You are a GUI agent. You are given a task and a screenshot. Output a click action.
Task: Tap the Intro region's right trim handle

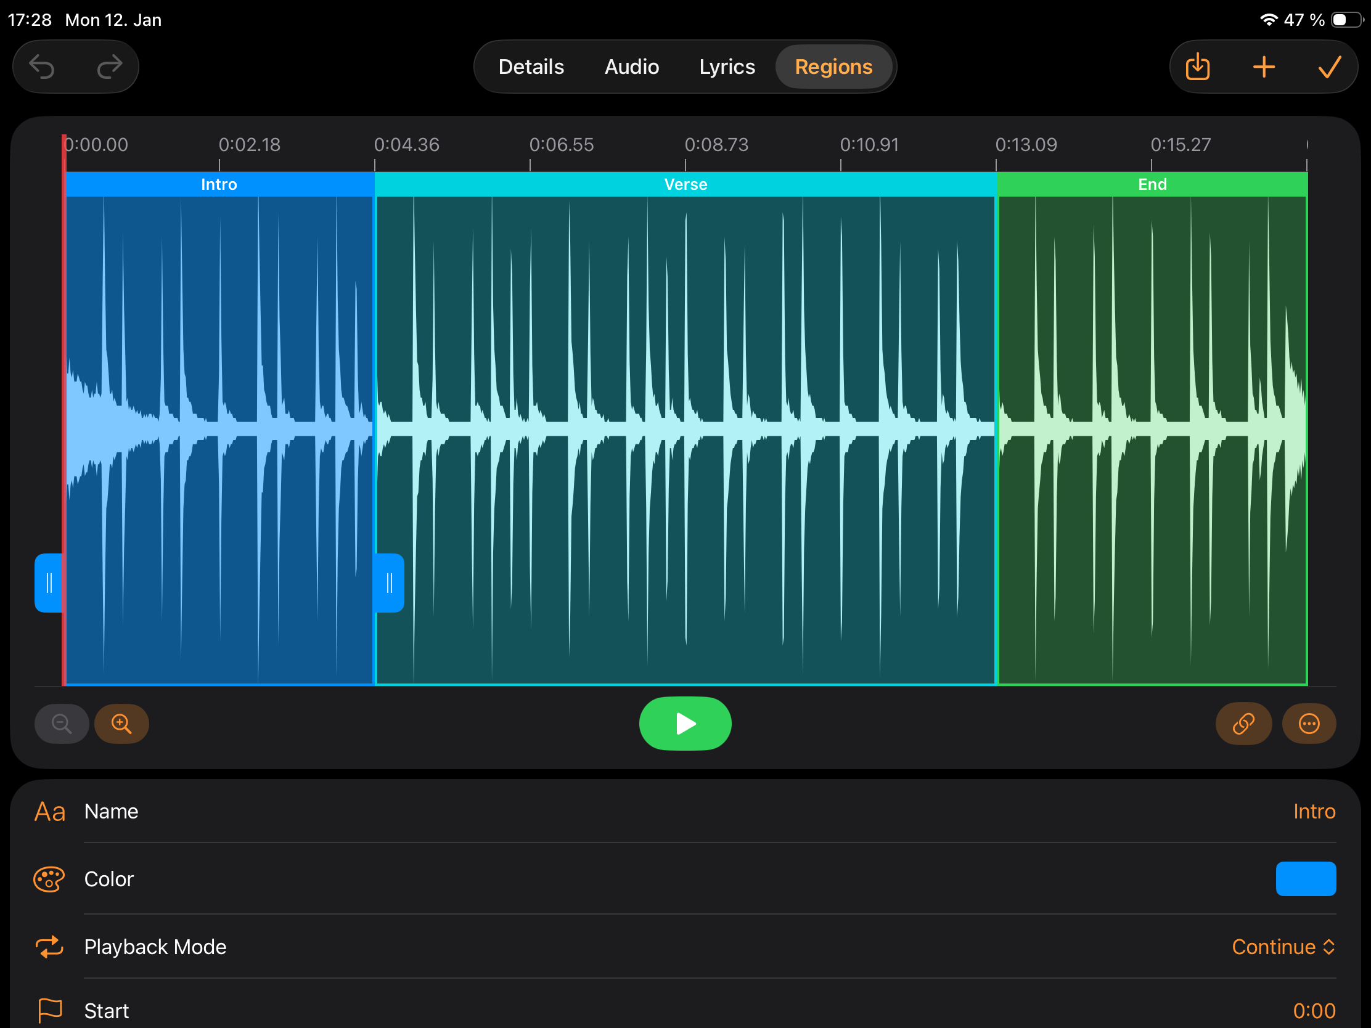point(389,583)
